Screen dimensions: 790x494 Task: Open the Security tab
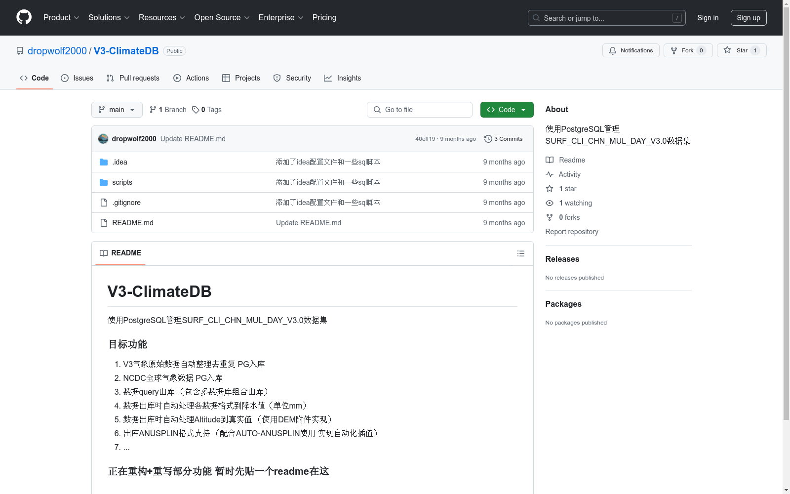pyautogui.click(x=292, y=78)
